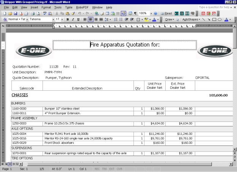Expand the Borders dropdown arrow
Screen dimensions: 237x172
(x=142, y=19)
